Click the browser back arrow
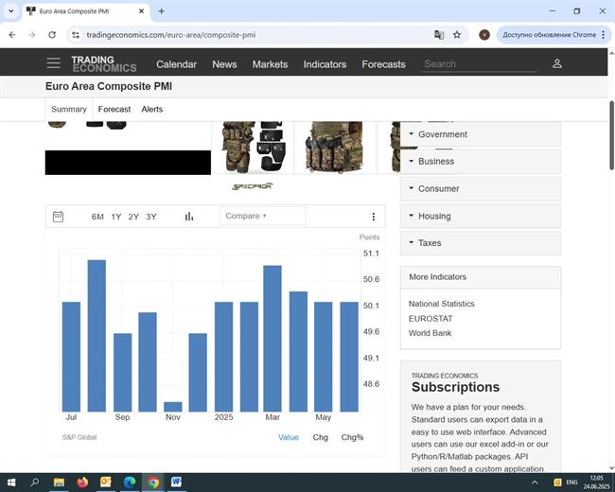Image resolution: width=615 pixels, height=492 pixels. 12,35
